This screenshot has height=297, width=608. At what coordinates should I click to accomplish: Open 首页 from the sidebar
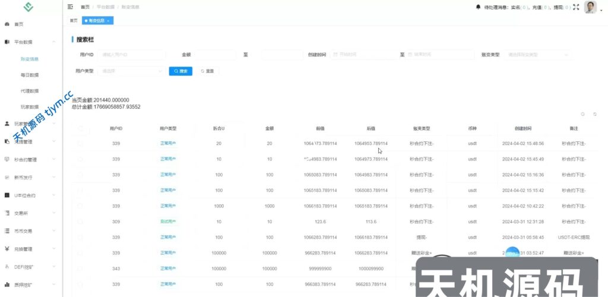pyautogui.click(x=19, y=24)
